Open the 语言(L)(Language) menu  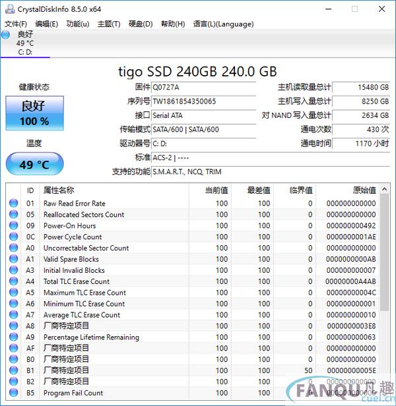click(224, 24)
